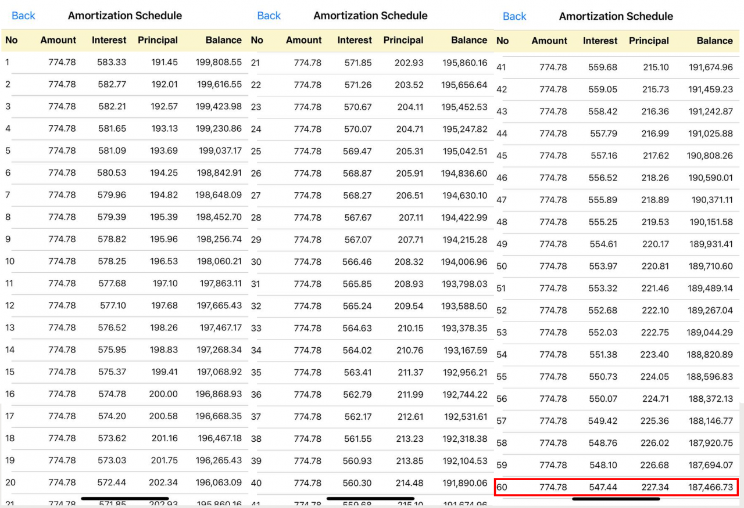Click the horizontal scroll indicator under middle table

pos(371,498)
